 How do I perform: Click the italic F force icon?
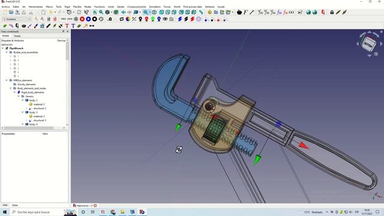pos(245,12)
